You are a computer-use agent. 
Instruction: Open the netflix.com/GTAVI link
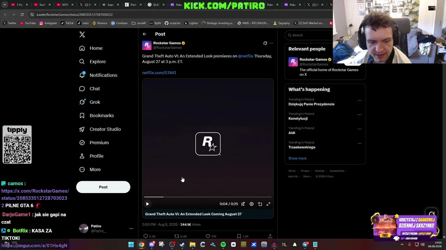(159, 73)
